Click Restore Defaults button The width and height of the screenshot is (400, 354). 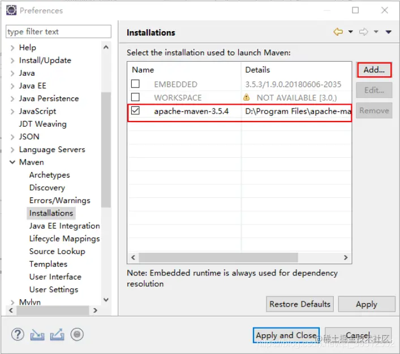(300, 304)
